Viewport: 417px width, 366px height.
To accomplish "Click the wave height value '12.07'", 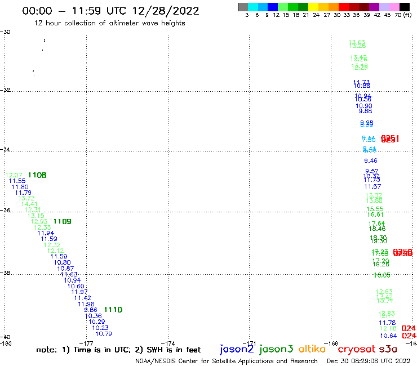I will pyautogui.click(x=14, y=175).
